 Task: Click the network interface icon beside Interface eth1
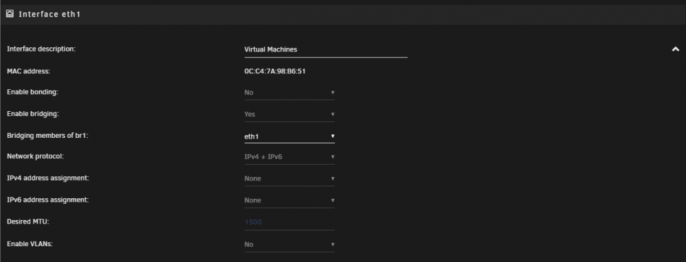pyautogui.click(x=10, y=14)
